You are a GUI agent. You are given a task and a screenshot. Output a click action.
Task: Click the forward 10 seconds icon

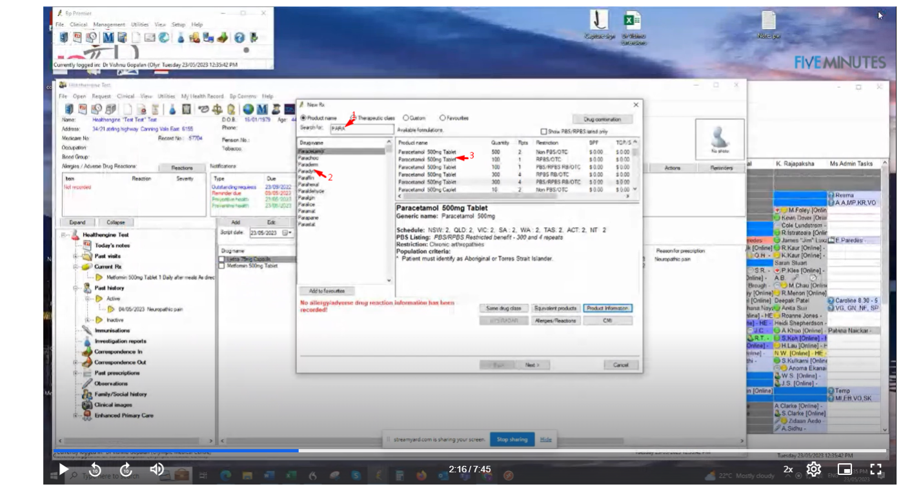[126, 469]
